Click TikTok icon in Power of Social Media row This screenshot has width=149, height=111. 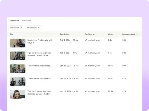coord(86,78)
